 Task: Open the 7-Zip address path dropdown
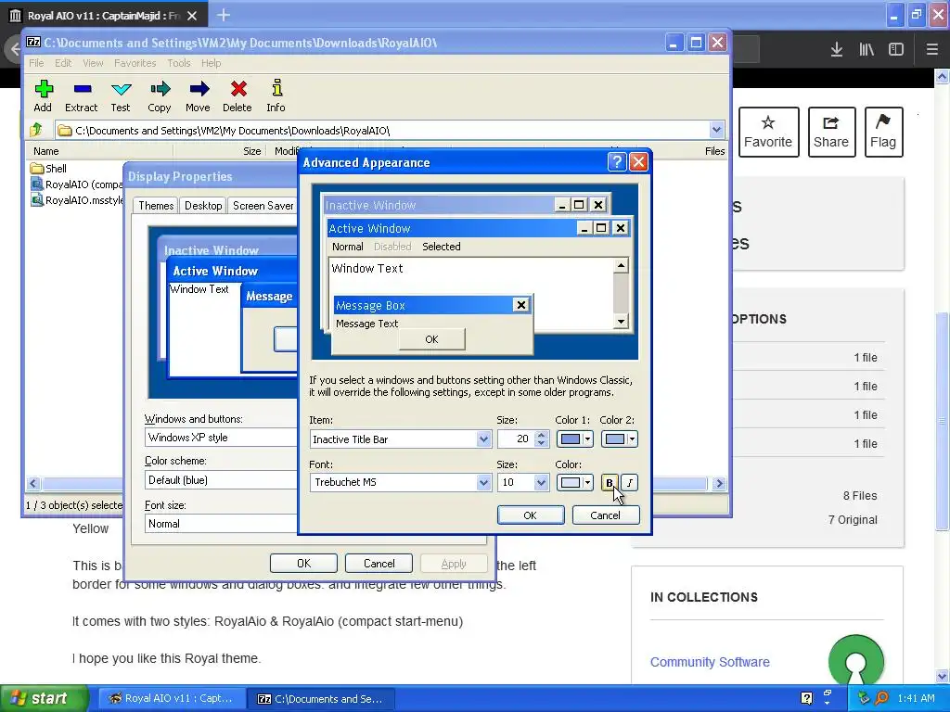[716, 130]
